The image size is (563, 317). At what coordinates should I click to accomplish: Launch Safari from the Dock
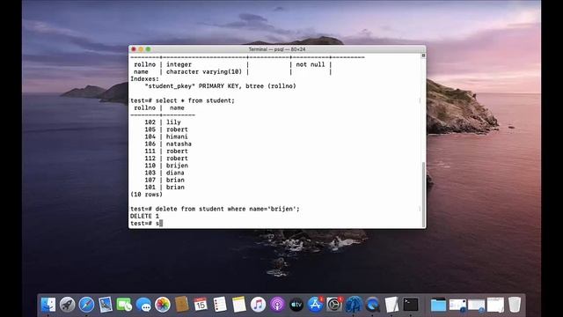pos(86,305)
